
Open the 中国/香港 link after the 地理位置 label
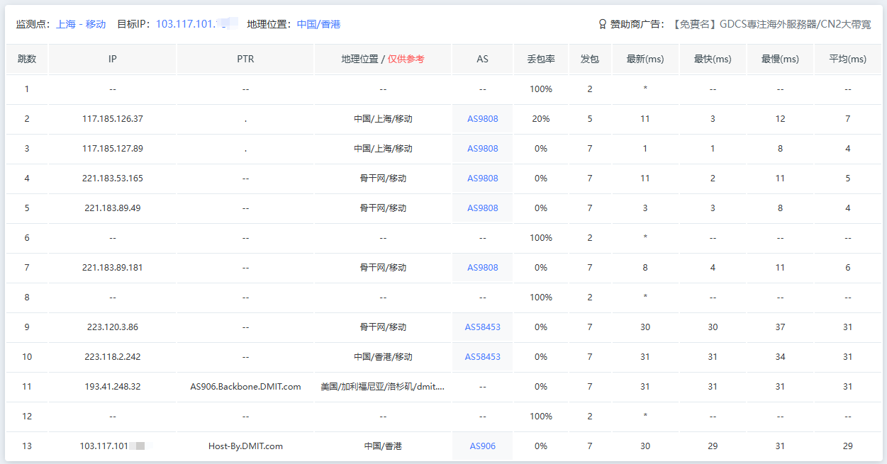[x=318, y=24]
